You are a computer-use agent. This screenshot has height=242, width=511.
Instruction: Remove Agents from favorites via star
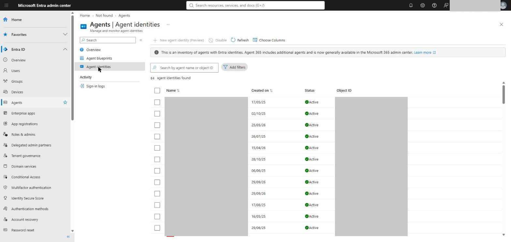(x=65, y=102)
